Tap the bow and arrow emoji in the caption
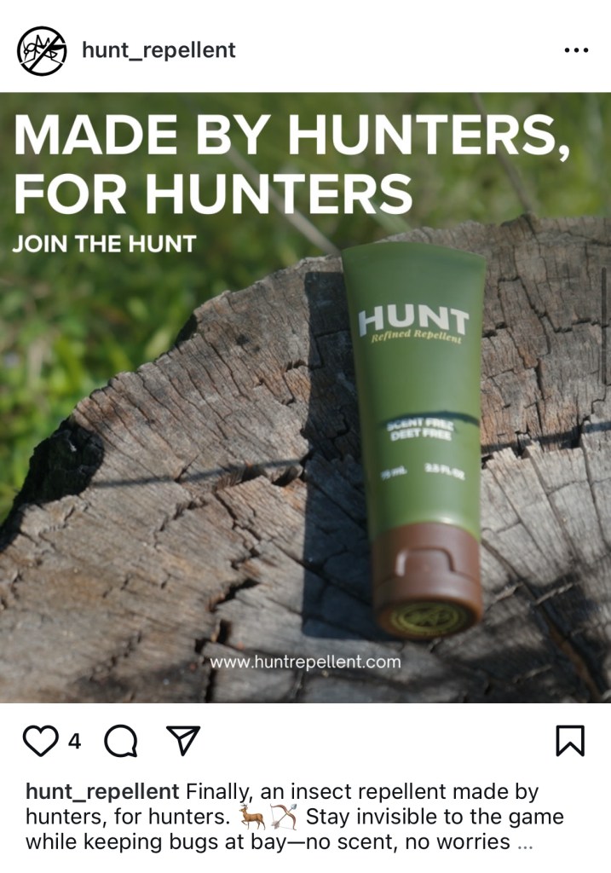The width and height of the screenshot is (611, 873). (x=285, y=817)
